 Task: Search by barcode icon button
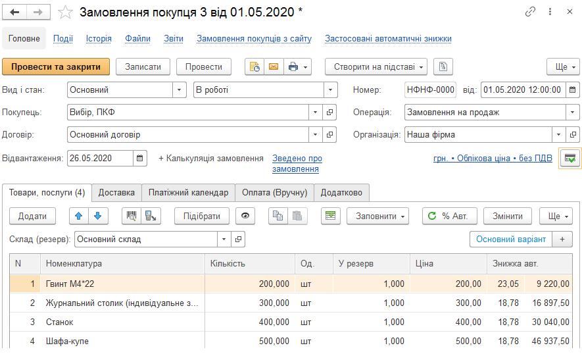coord(132,216)
